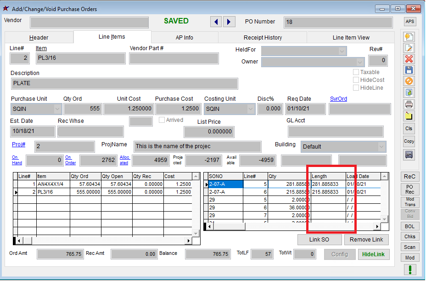
Task: Click the edit document pencil icon
Action: pyautogui.click(x=409, y=48)
